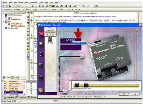Click the clock gauge toolbar icon
This screenshot has height=104, width=143.
click(66, 6)
